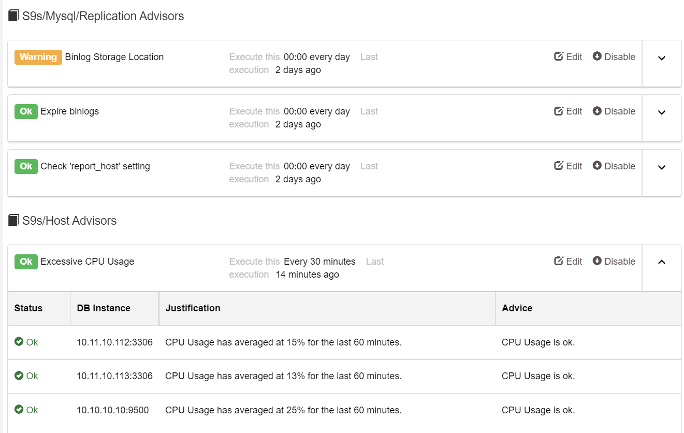This screenshot has height=433, width=684.
Task: Click the justification mentioning 25% CPU average
Action: point(284,410)
